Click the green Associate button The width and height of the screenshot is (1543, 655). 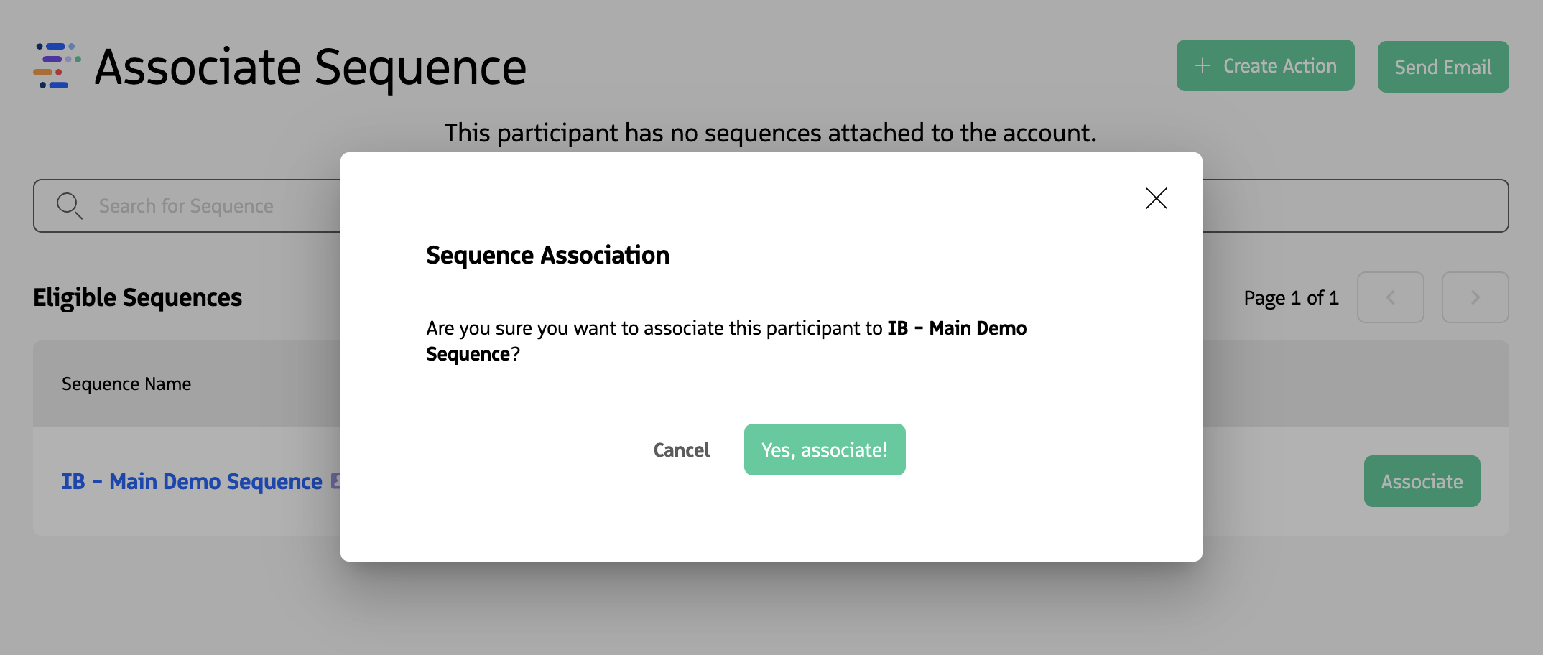point(1422,480)
